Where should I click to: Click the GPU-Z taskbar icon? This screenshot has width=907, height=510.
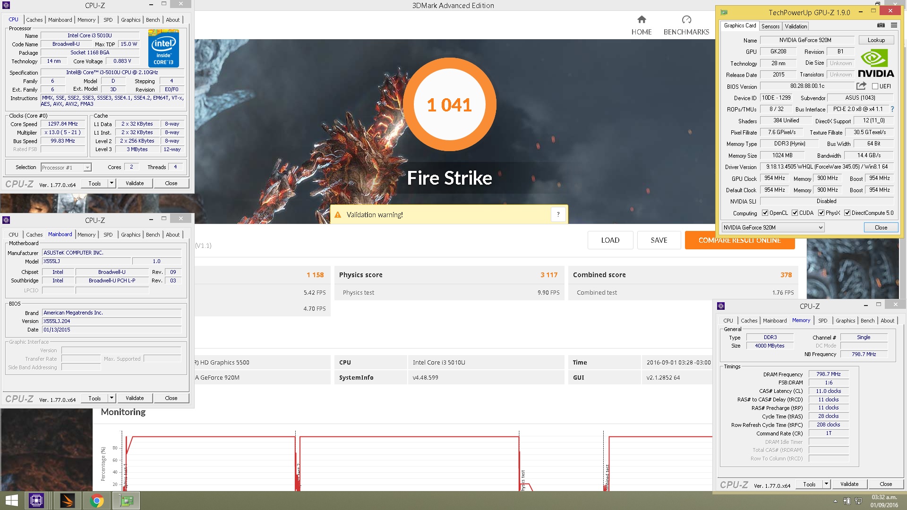126,501
